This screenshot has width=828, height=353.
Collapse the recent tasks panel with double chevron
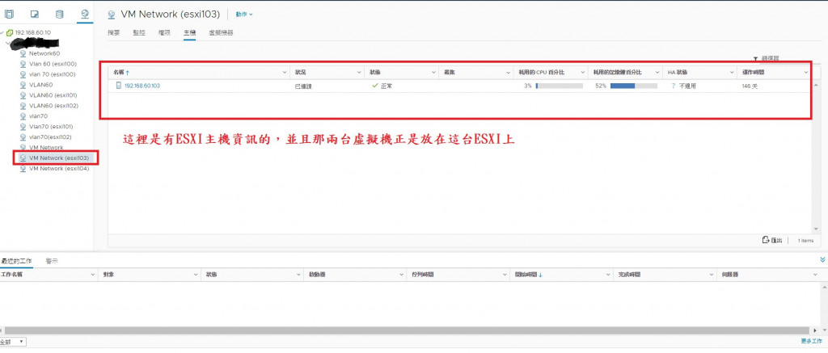coord(822,259)
